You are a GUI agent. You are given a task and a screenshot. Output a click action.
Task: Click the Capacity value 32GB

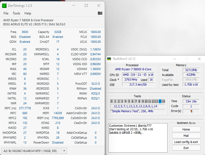[x=58, y=32]
